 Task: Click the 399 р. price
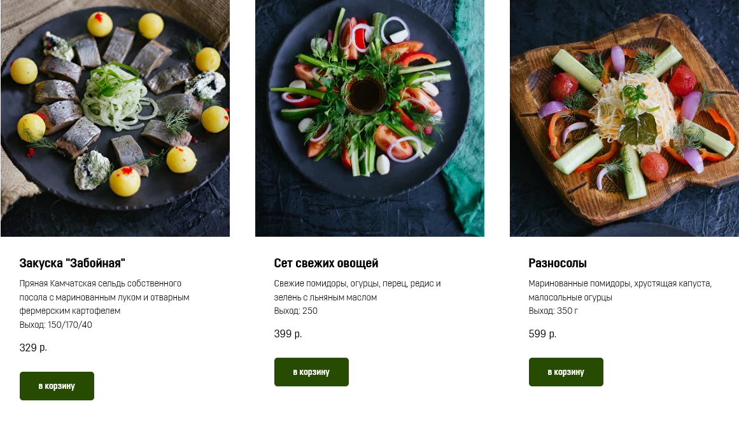(x=288, y=334)
